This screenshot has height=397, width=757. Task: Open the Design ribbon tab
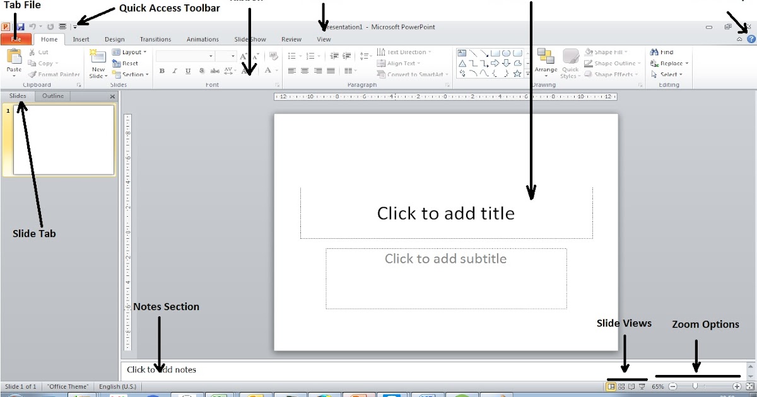pos(114,39)
